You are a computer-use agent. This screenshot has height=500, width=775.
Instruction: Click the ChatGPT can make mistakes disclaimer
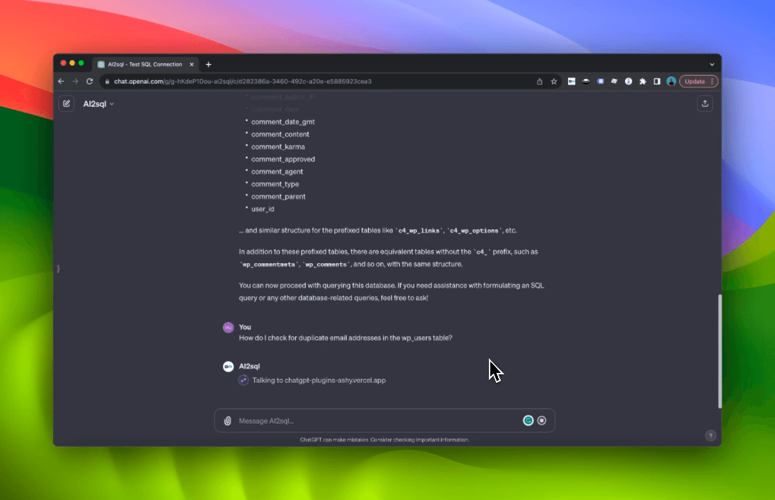tap(385, 440)
